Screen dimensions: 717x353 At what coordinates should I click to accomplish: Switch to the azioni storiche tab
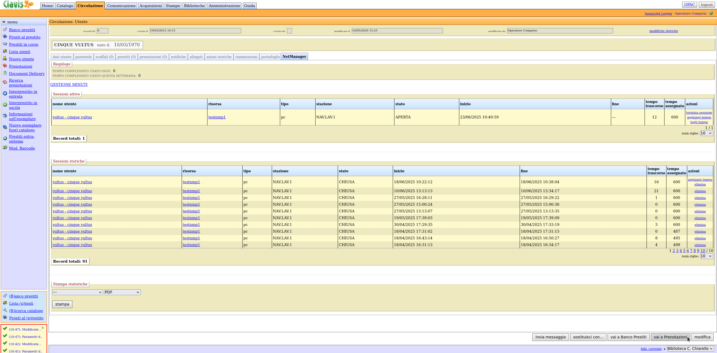(219, 57)
